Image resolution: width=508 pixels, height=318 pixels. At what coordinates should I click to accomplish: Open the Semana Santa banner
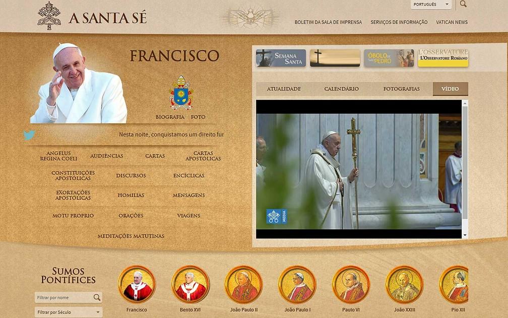[x=281, y=58]
